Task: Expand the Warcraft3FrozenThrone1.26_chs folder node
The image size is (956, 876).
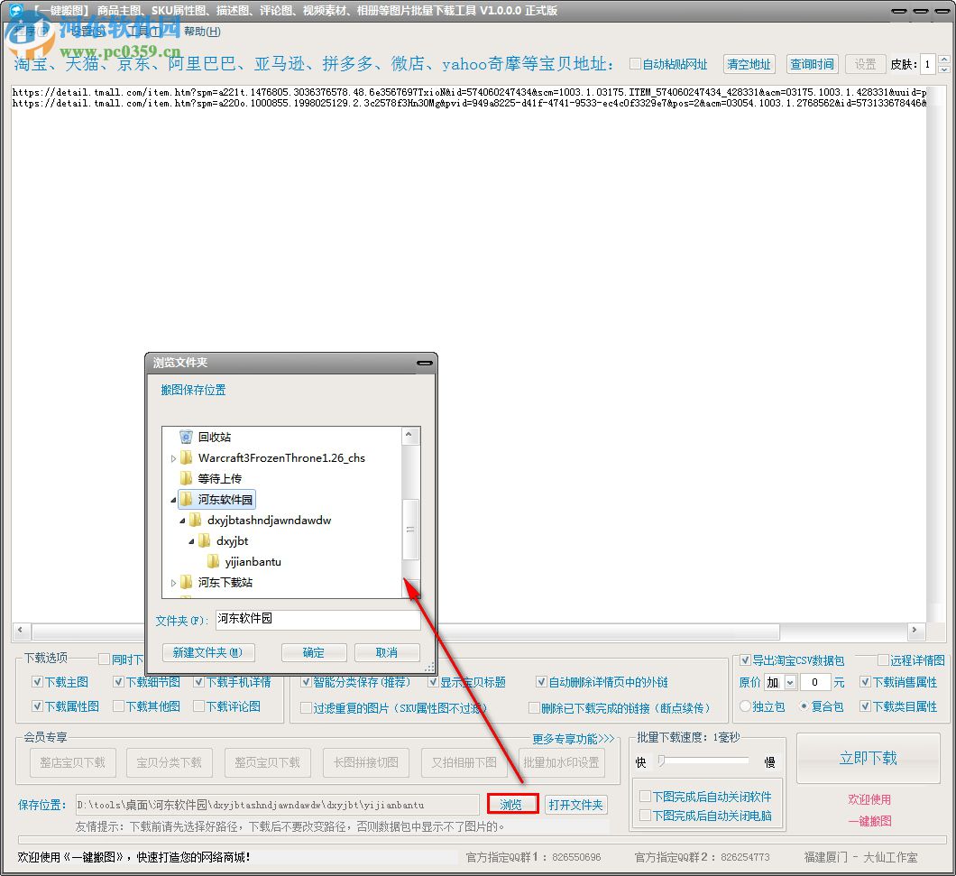Action: [173, 458]
